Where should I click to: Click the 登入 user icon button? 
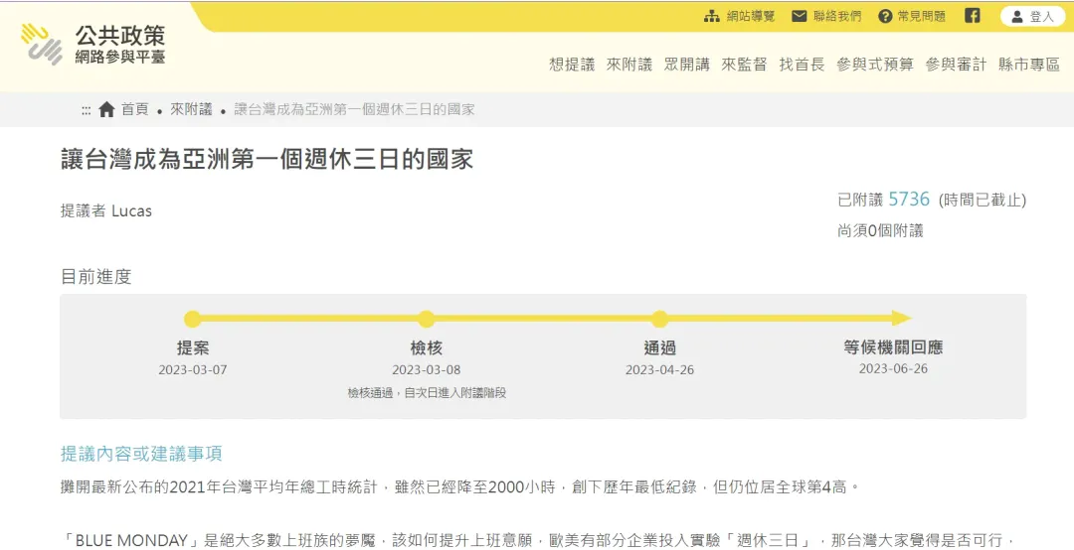[x=1032, y=17]
